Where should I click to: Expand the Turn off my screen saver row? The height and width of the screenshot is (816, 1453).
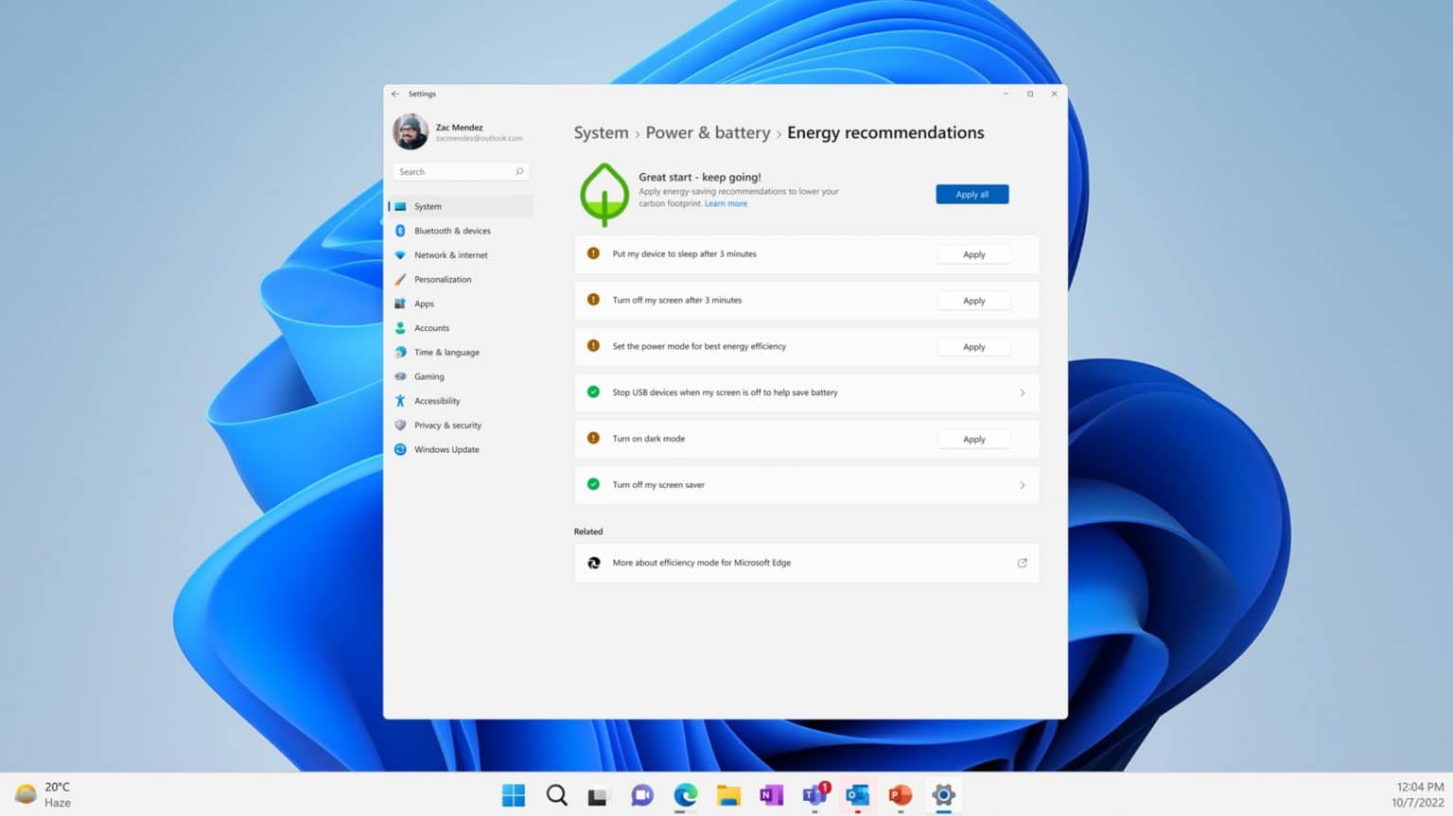point(1022,484)
